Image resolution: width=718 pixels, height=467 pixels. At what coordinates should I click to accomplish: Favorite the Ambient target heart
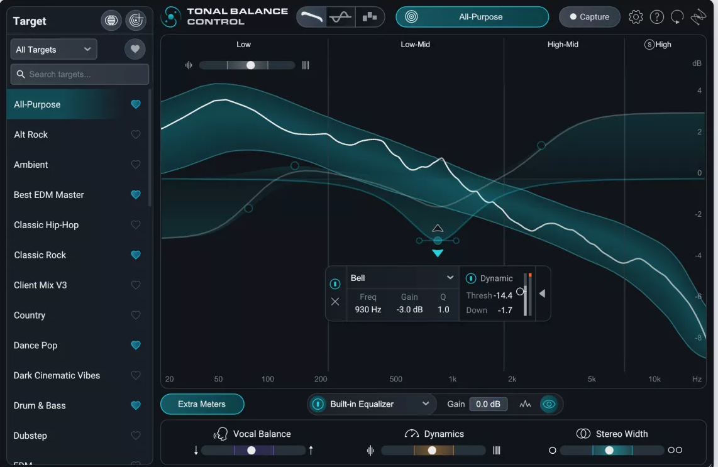coord(135,164)
